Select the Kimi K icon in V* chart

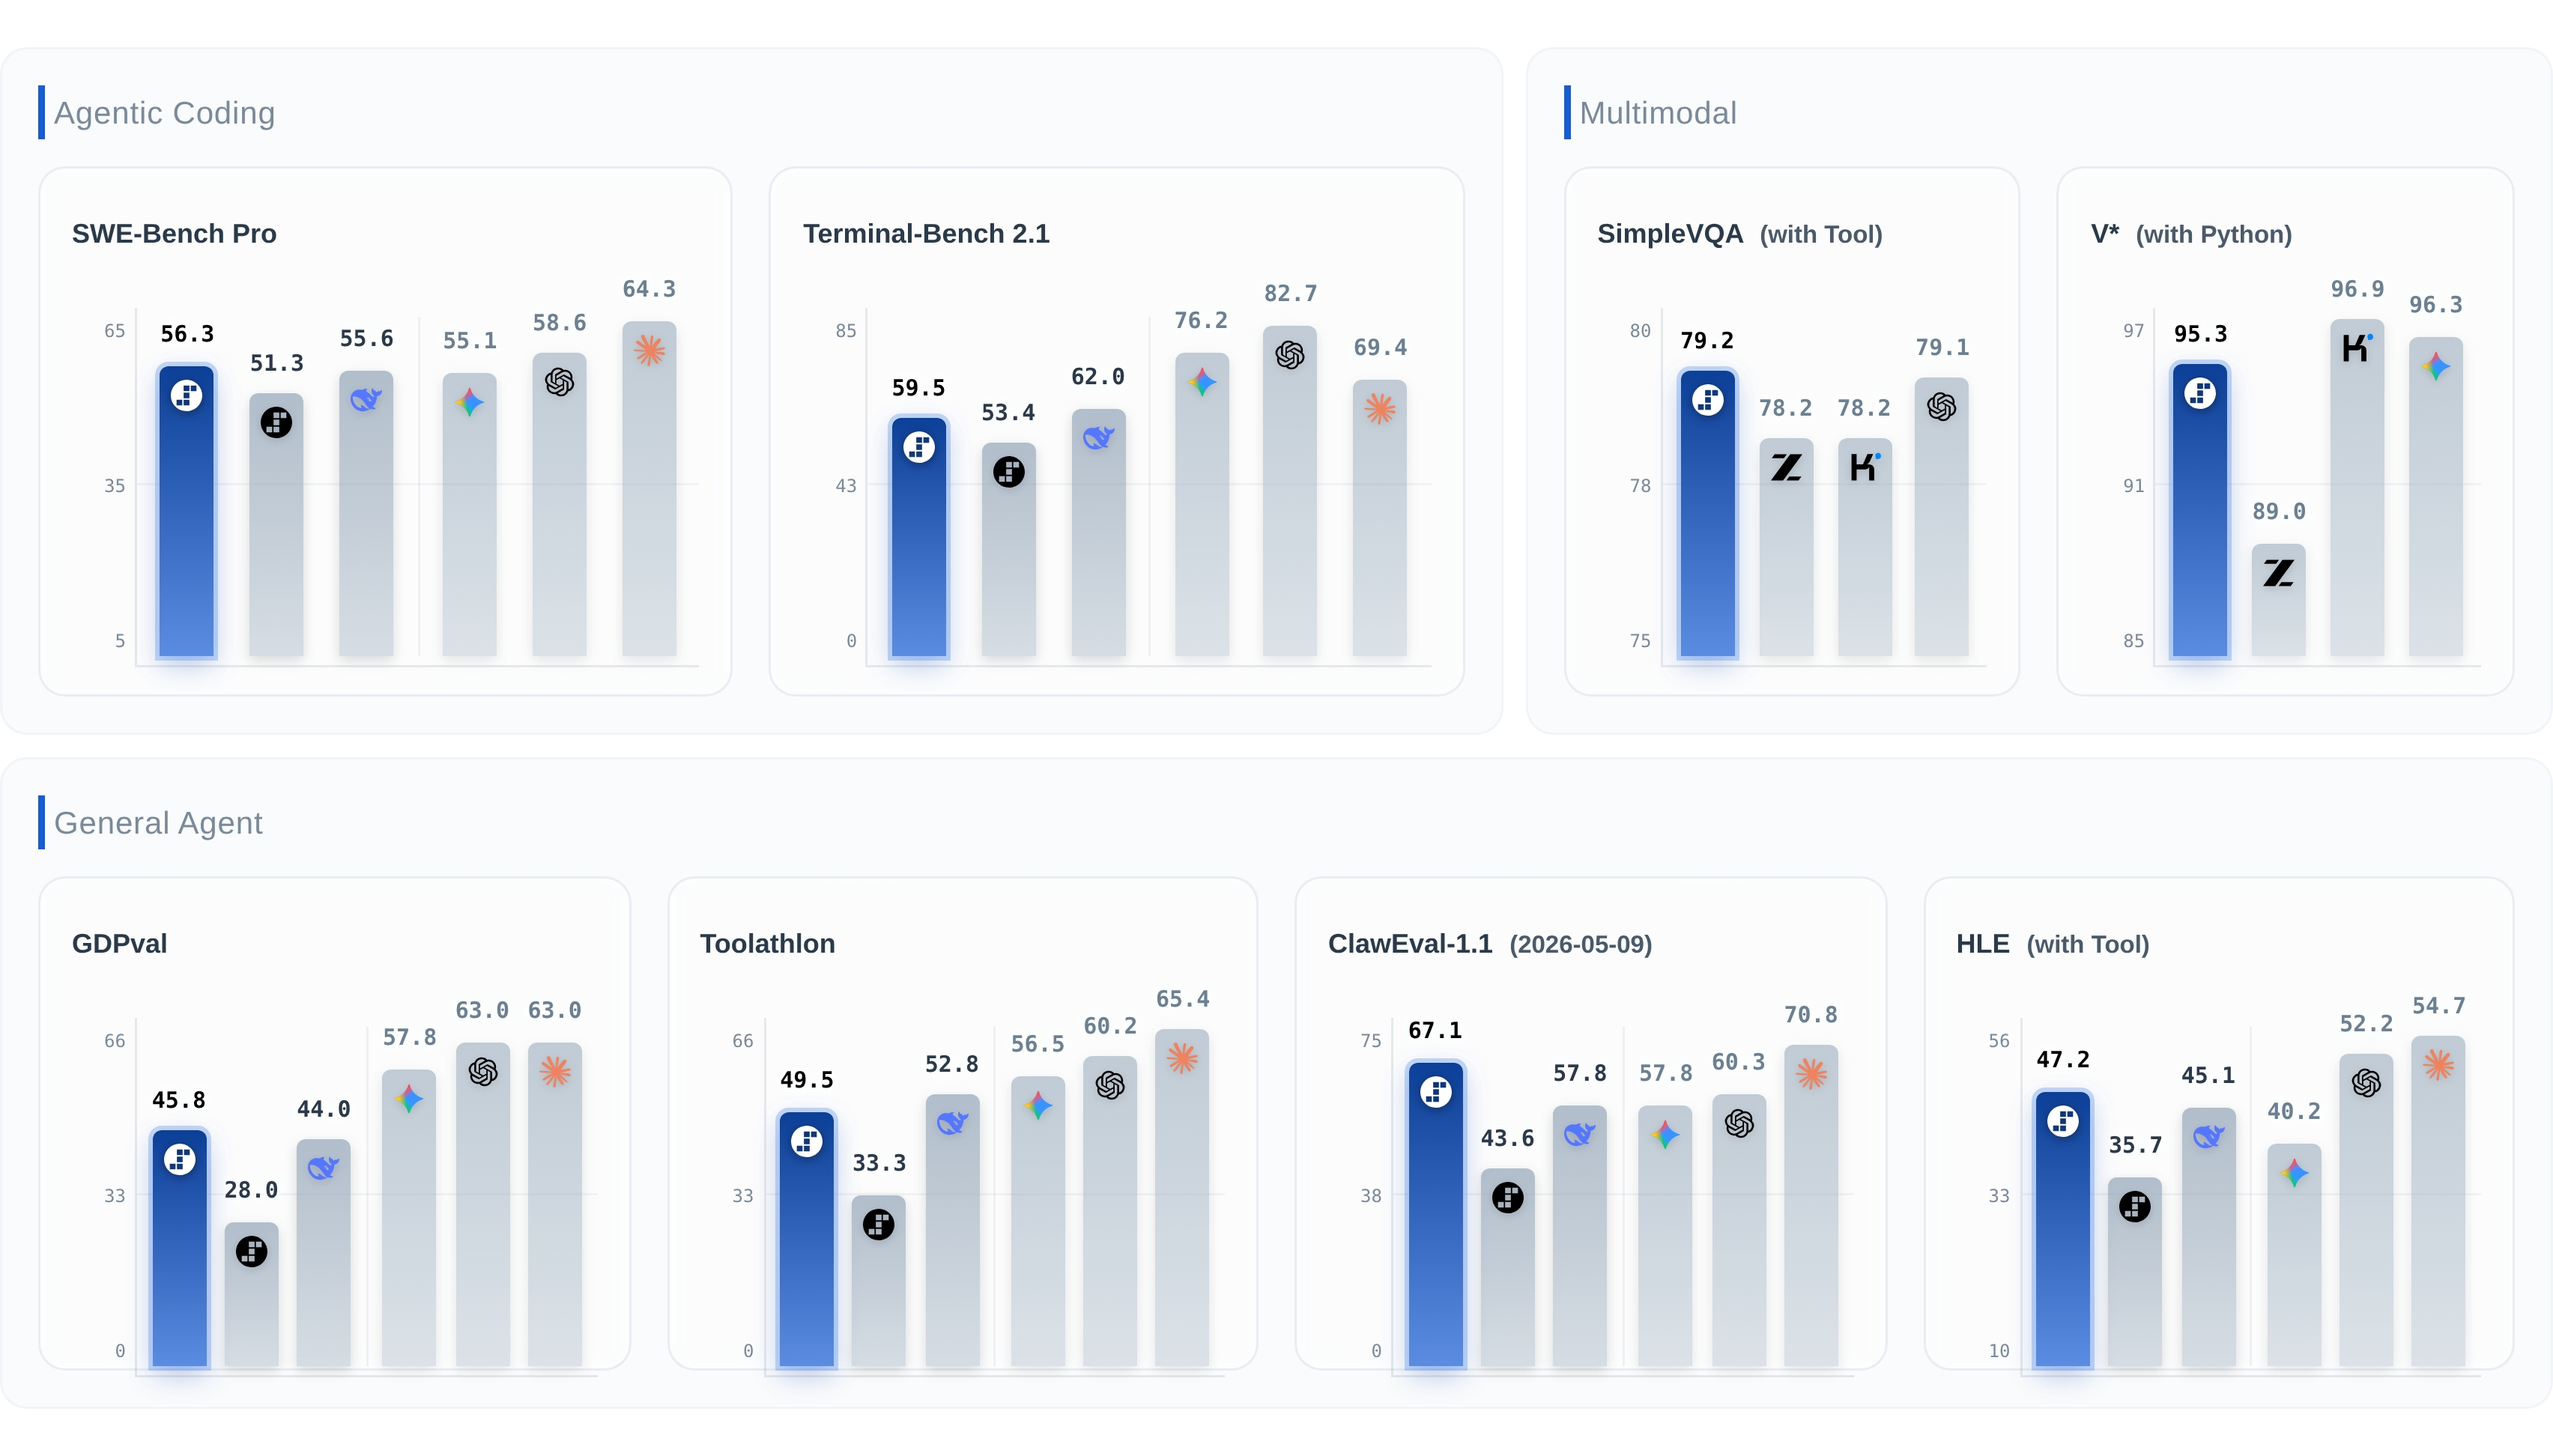pos(2356,348)
